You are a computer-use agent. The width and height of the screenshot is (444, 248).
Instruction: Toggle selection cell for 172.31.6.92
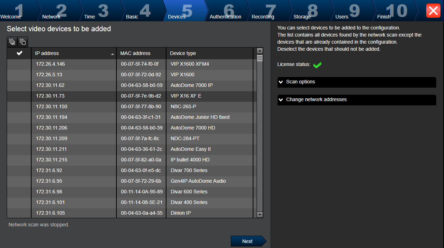19,171
